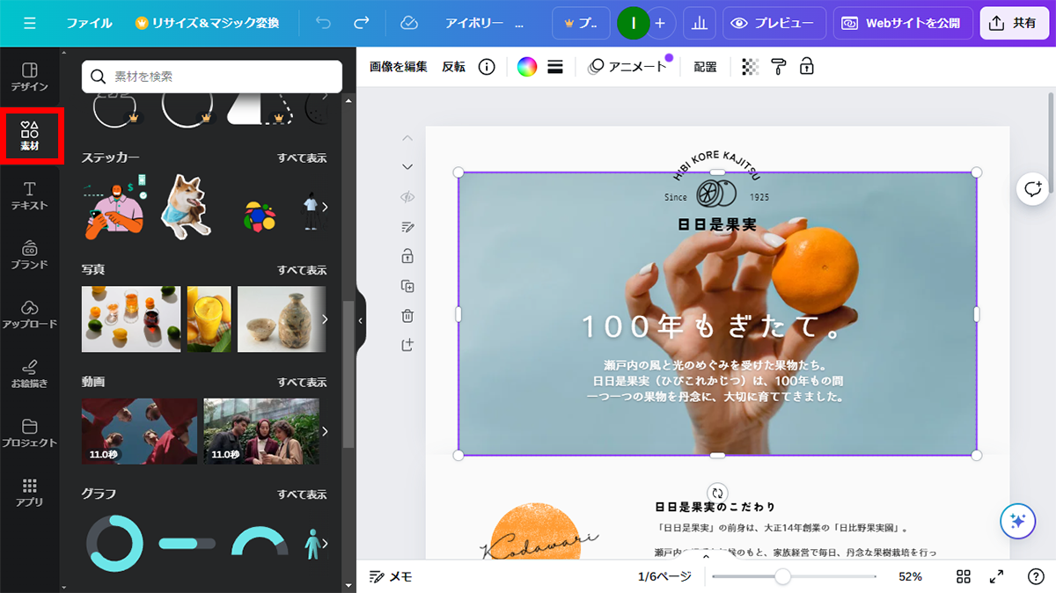Click the transparency checkerboard icon
The height and width of the screenshot is (593, 1056).
pyautogui.click(x=750, y=67)
